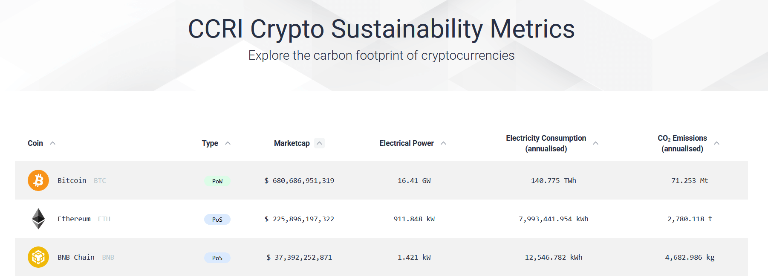Open the Ethereum row details
Screen dimensions: 768x278
384,219
